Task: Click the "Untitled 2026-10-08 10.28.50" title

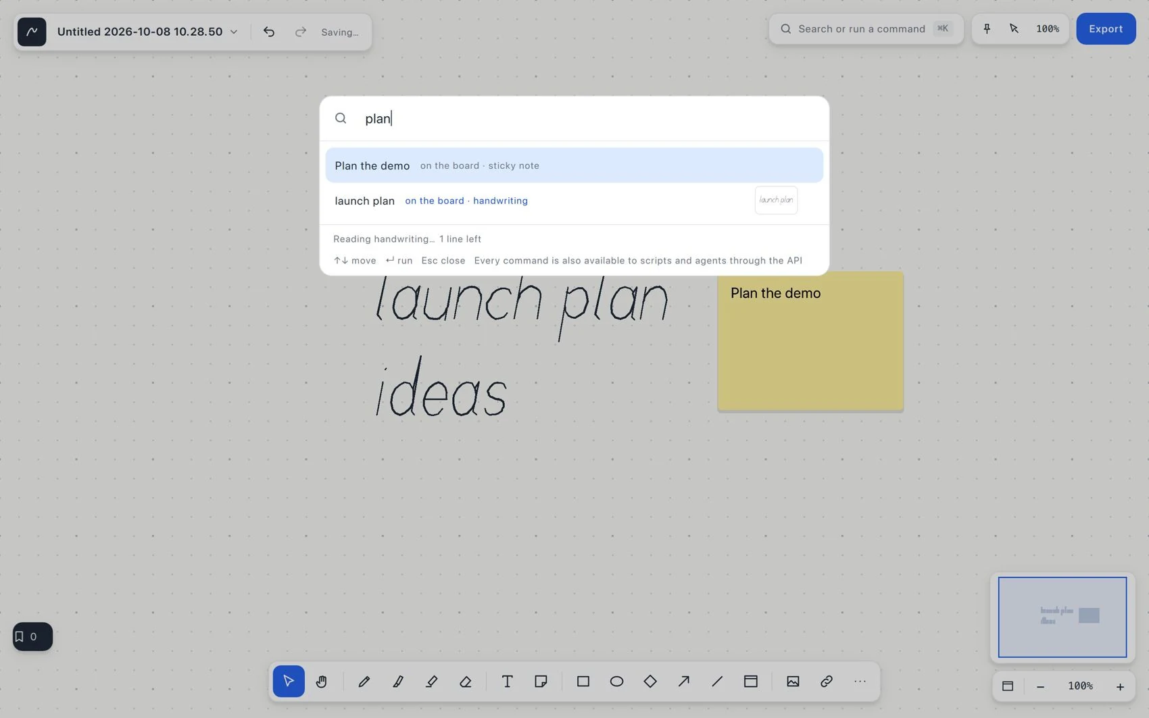Action: coord(140,32)
